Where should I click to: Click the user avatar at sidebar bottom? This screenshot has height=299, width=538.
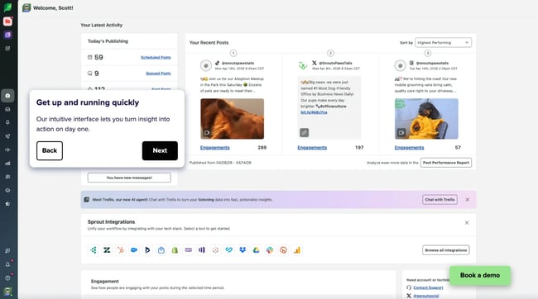tap(7, 292)
